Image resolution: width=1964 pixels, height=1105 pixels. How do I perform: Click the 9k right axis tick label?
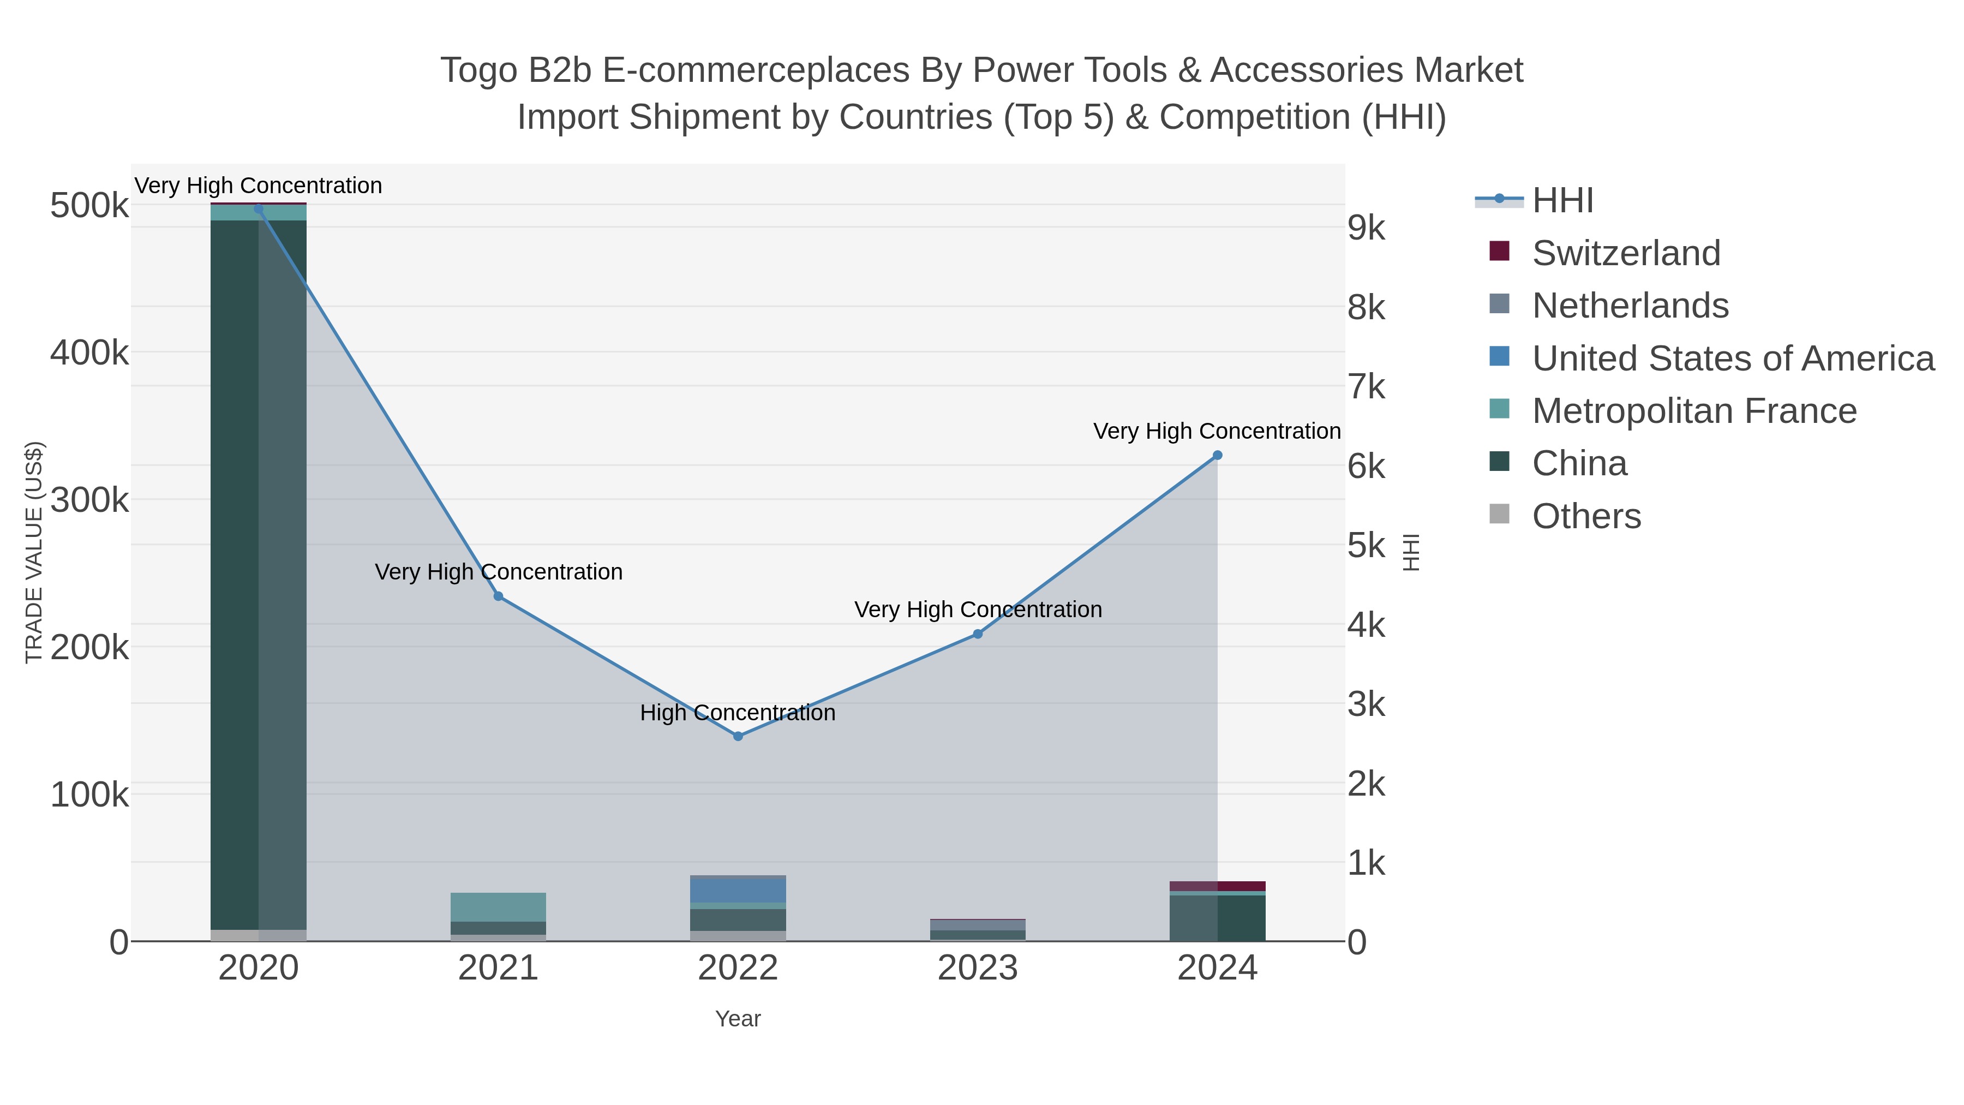(x=1366, y=228)
